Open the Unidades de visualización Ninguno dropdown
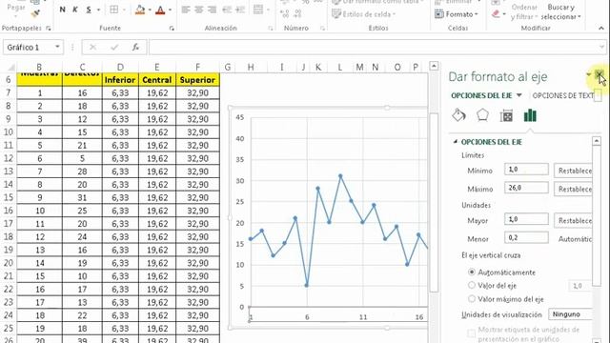Viewport: 610px width, 343px height. 570,313
